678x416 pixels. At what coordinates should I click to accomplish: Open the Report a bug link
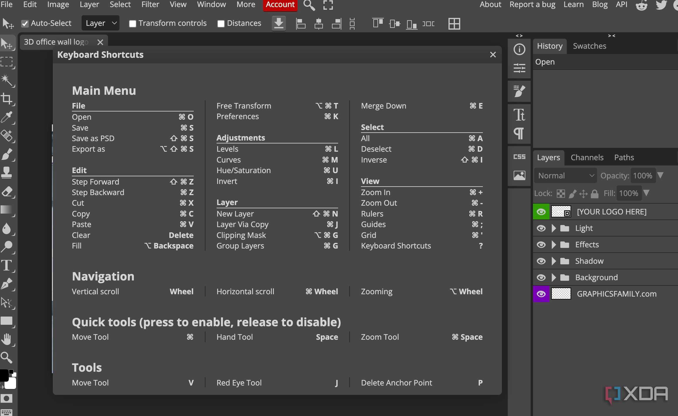pos(532,4)
